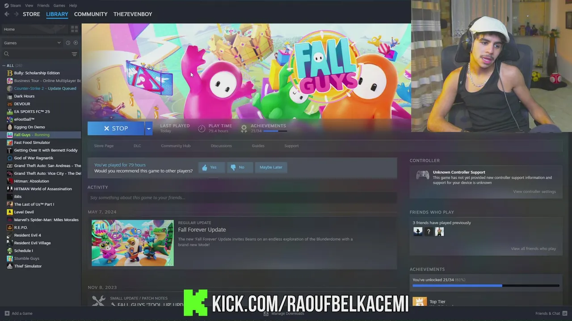572x321 pixels.
Task: Click the achievements trophy icon in header
Action: 244,128
